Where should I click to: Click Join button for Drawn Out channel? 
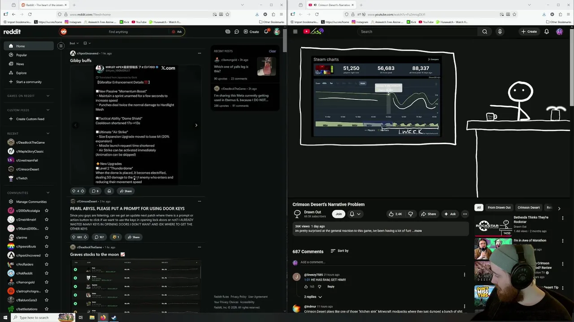click(x=339, y=214)
